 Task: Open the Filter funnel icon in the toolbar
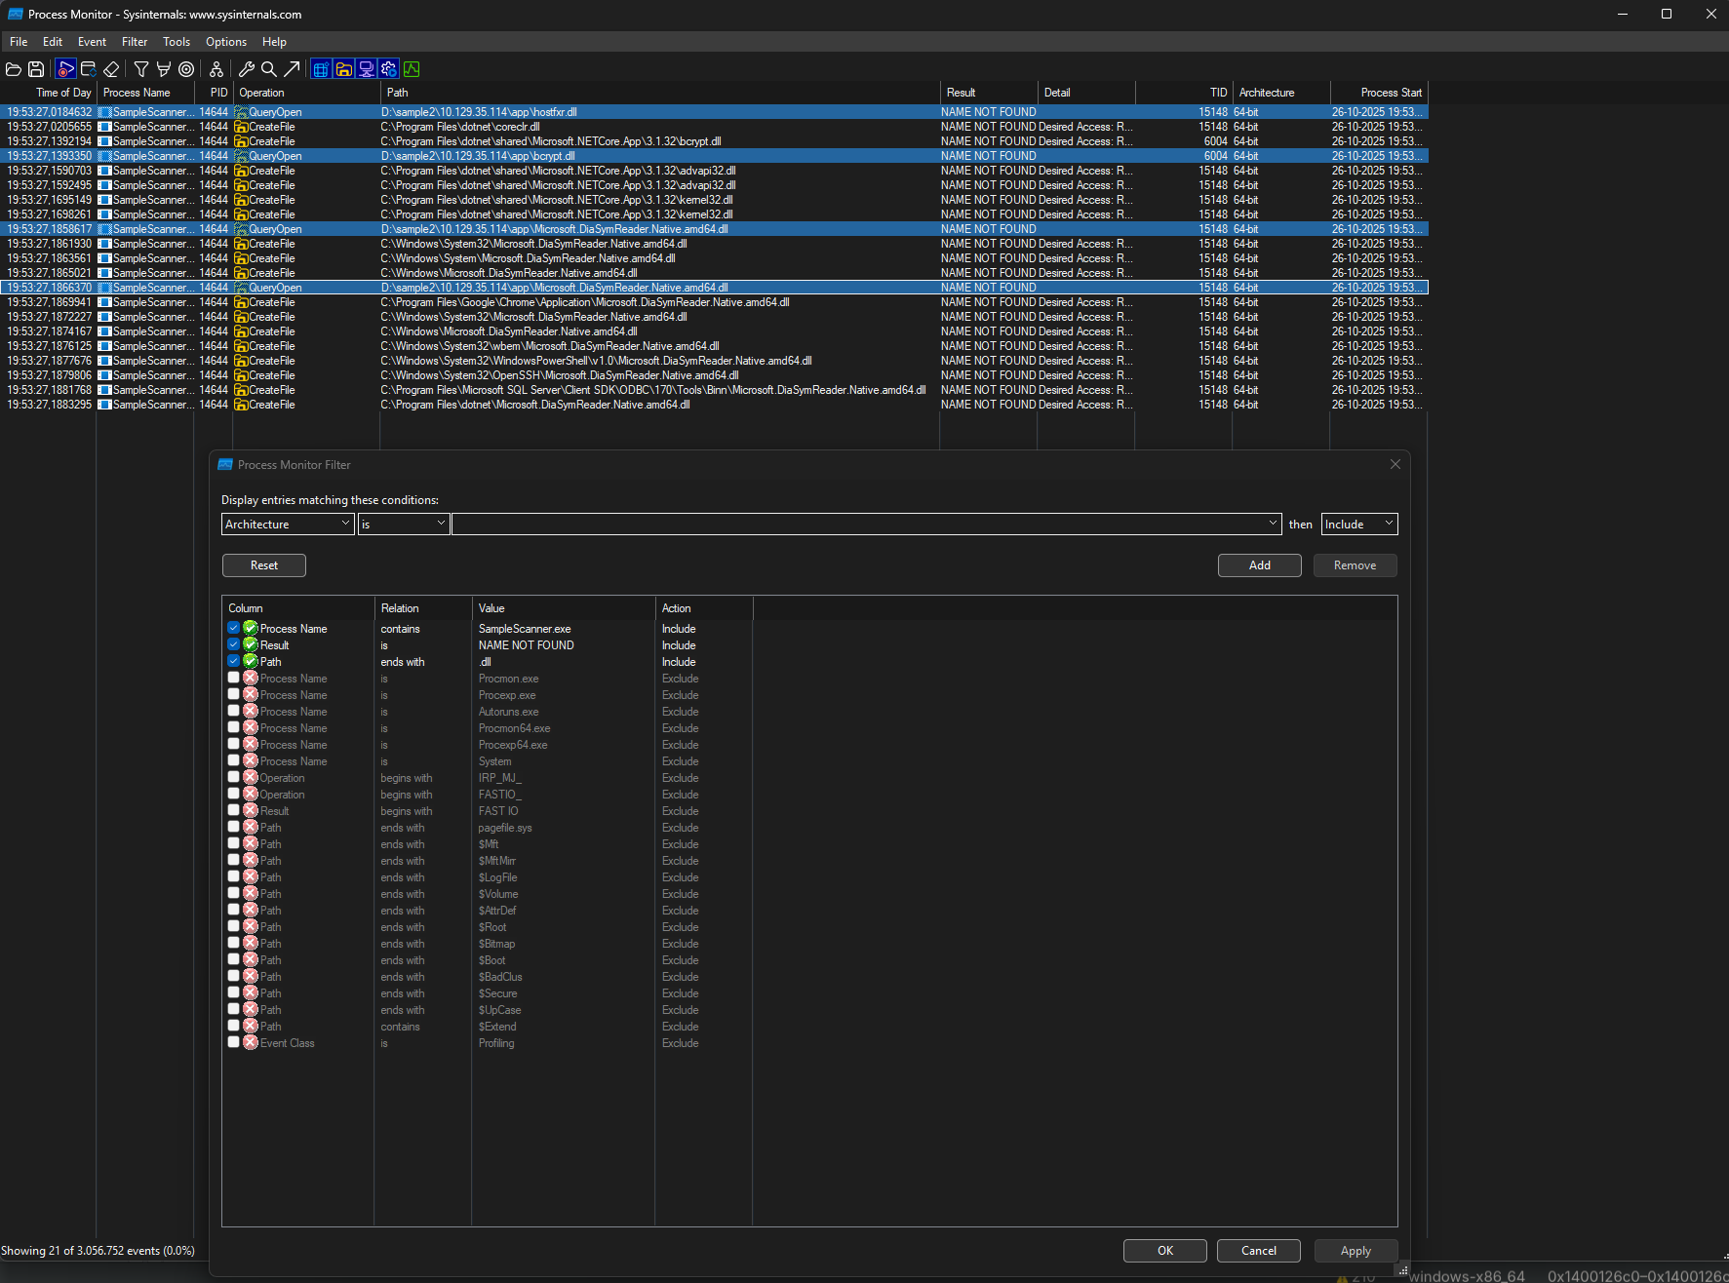141,69
